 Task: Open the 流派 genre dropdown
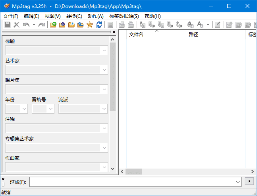point(104,109)
